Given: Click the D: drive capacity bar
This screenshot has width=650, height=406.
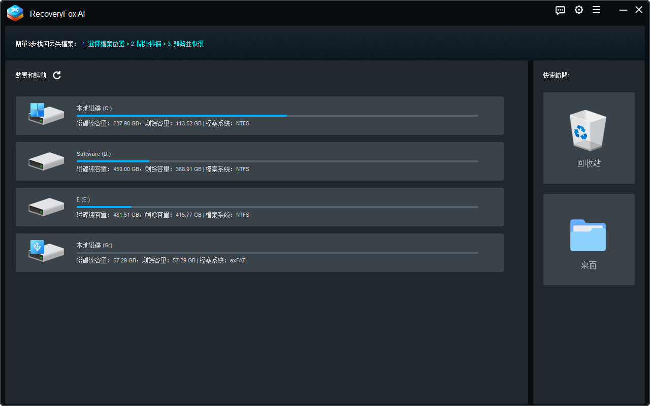Looking at the screenshot, I should point(277,161).
